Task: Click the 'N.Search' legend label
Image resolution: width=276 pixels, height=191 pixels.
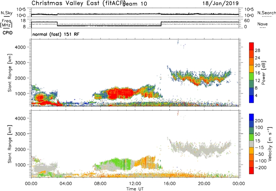Action: click(x=266, y=13)
